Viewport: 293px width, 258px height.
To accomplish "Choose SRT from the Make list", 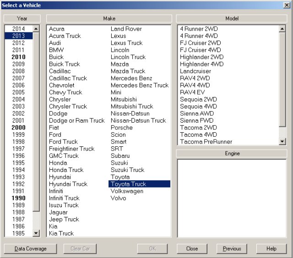I will 117,149.
